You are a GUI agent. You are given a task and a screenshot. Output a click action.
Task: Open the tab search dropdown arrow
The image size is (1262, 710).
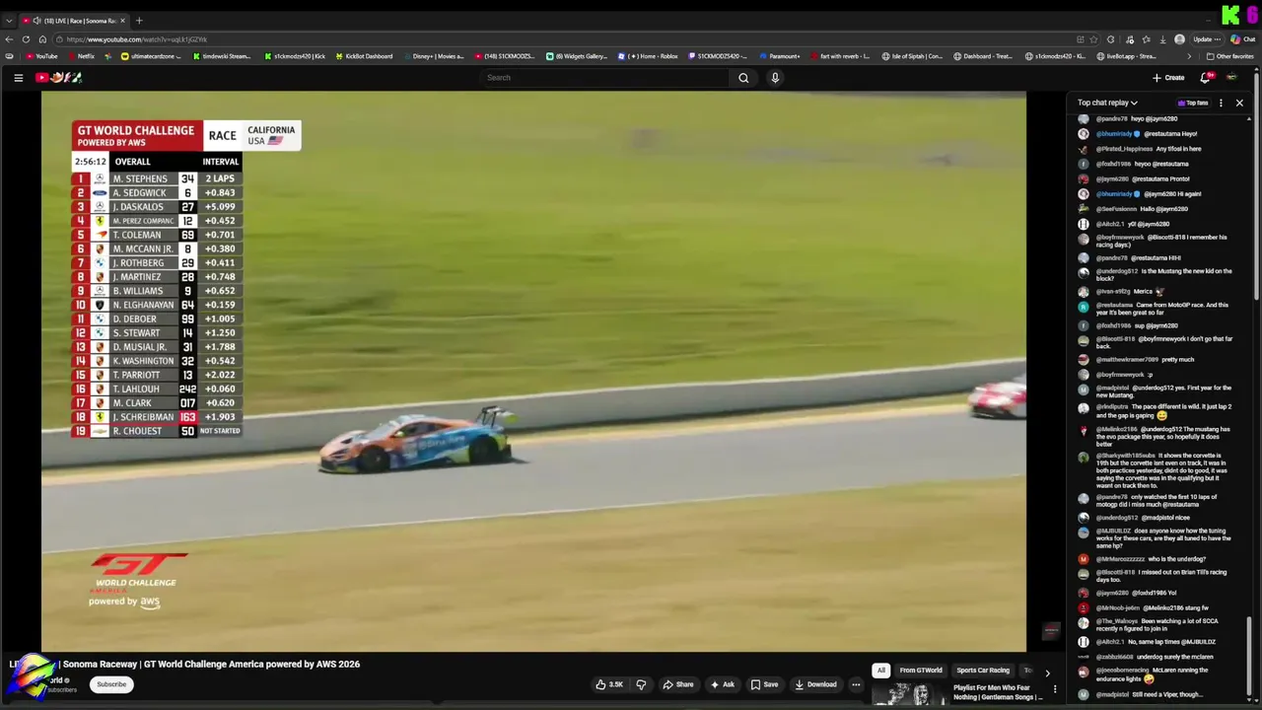(x=9, y=20)
